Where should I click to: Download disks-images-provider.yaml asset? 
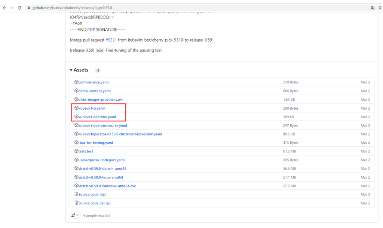[x=101, y=100]
